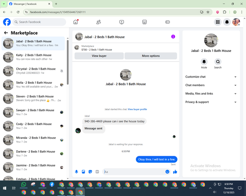Open the Marketplace storefront icon
246x196 pixels.
tap(145, 22)
